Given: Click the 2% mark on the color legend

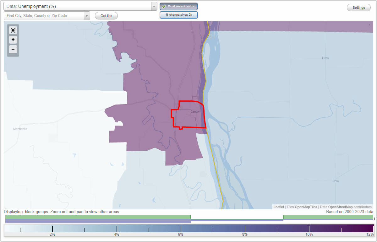Looking at the screenshot, I should point(52,234).
